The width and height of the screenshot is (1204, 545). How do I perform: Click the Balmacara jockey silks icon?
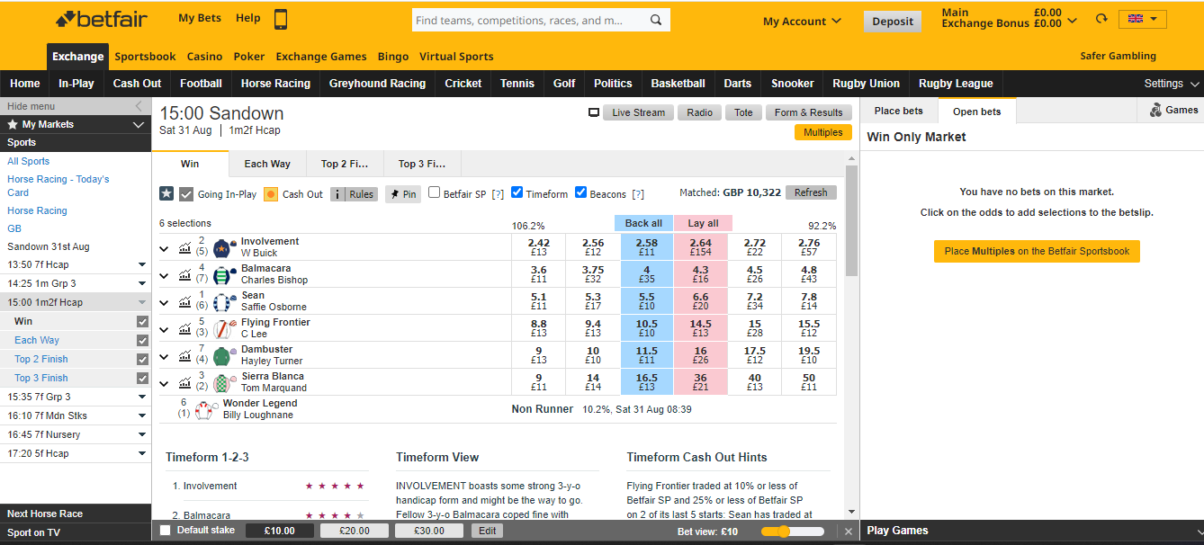(x=224, y=274)
